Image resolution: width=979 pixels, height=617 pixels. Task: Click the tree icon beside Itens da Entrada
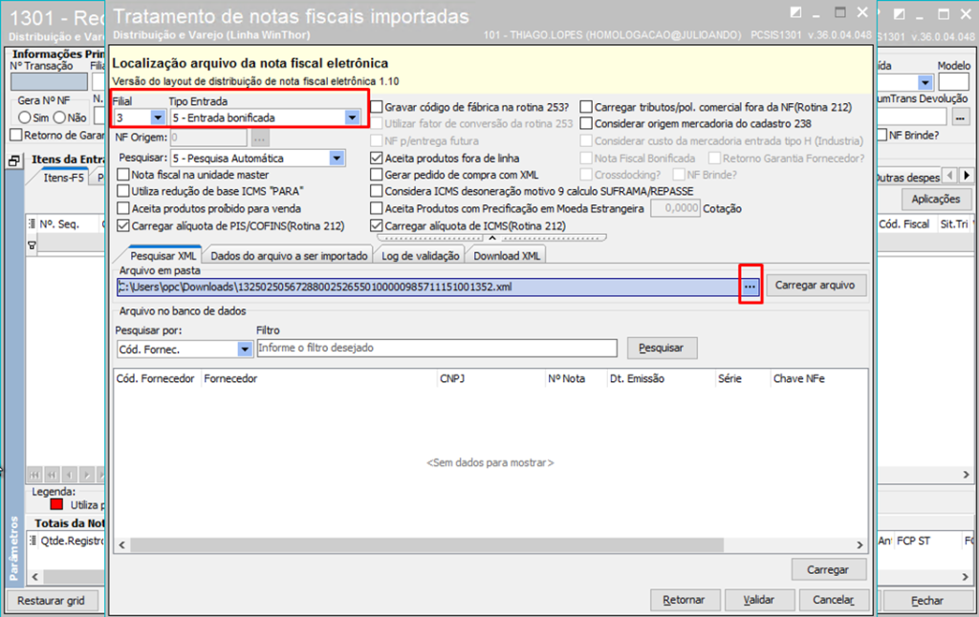[x=14, y=161]
